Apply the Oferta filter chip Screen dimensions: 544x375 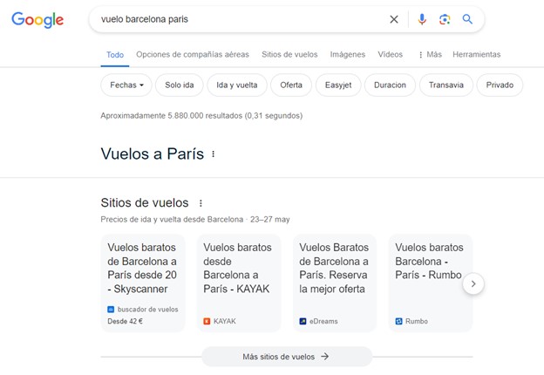pyautogui.click(x=291, y=85)
